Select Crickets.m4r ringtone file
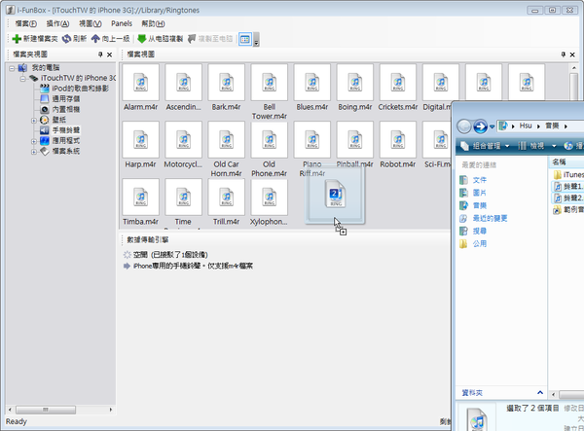The image size is (584, 431). 398,88
